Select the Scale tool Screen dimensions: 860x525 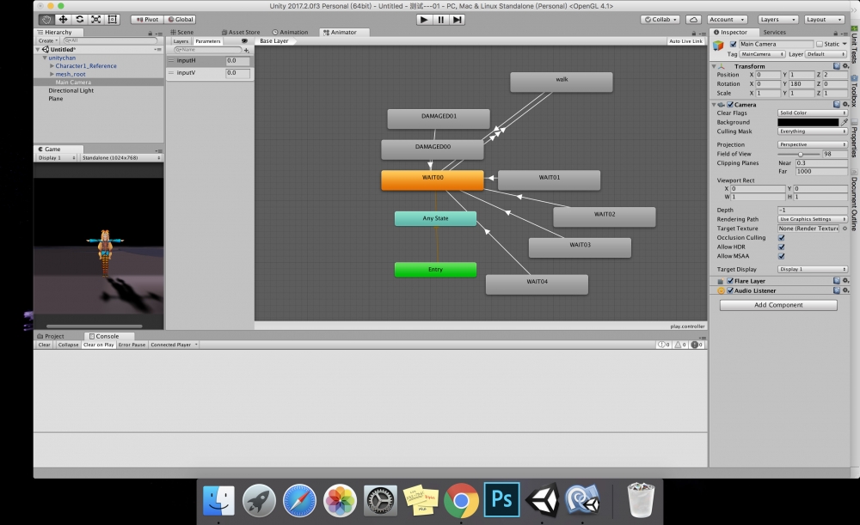(96, 19)
